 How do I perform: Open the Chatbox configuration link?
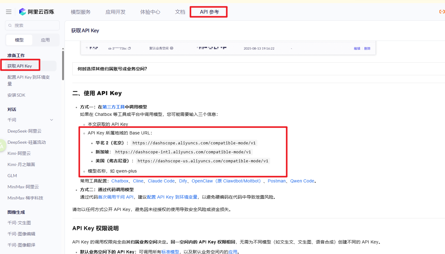click(x=120, y=181)
